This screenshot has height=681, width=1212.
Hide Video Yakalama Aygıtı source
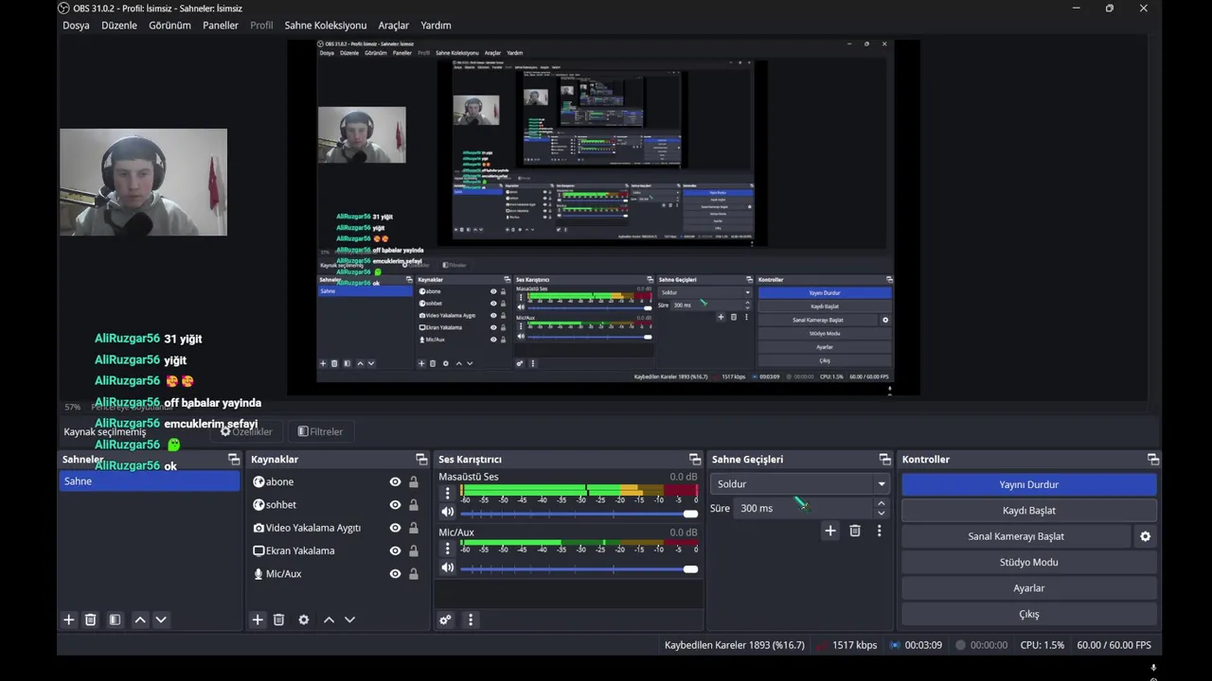(395, 528)
